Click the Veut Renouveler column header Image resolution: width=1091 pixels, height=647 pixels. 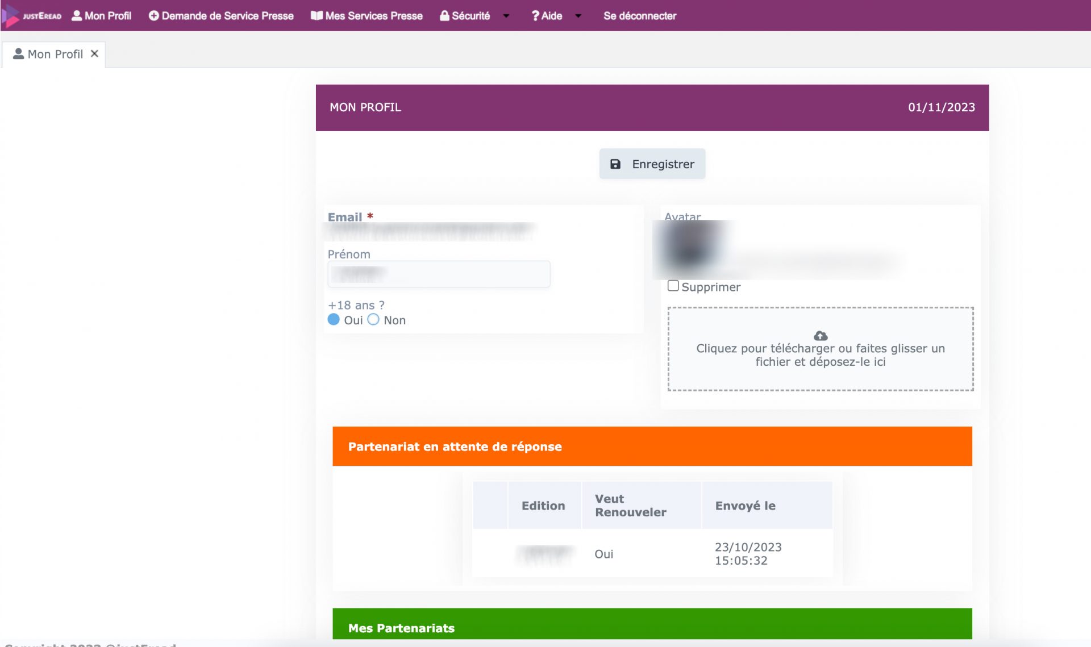[x=642, y=506]
